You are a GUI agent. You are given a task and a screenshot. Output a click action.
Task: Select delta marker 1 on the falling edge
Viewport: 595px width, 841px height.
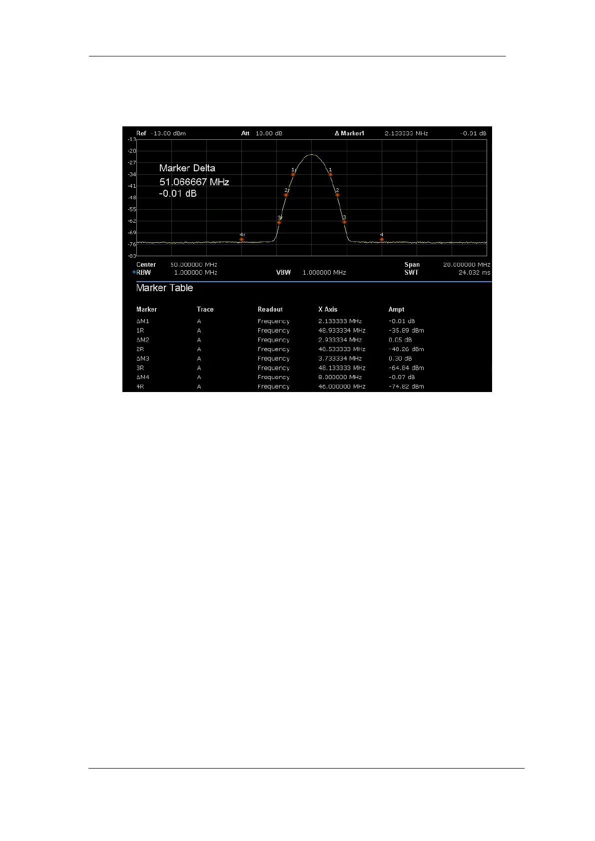pos(330,174)
